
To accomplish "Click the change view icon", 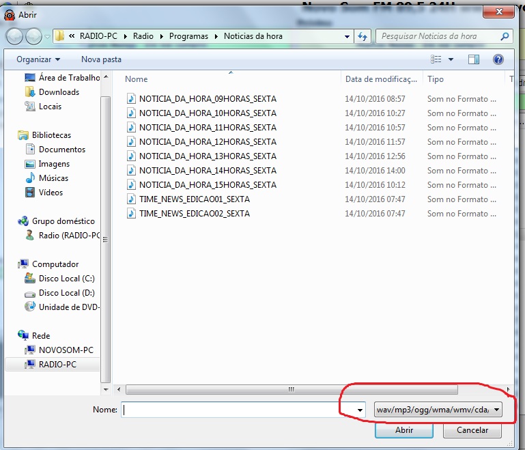I will point(436,59).
